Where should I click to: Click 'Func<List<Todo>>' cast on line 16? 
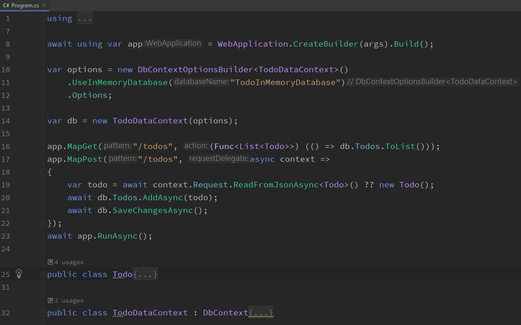254,146
